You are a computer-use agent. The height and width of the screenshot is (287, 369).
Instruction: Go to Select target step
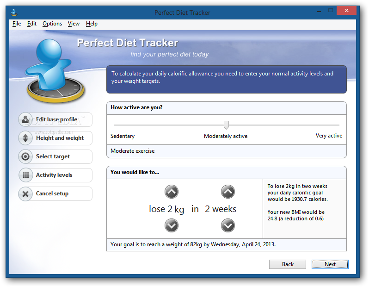(55, 156)
